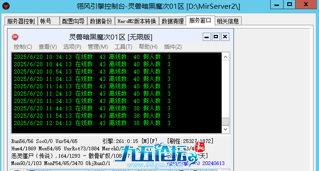The width and height of the screenshot is (319, 171).
Task: Open the 控制(C) menu
Action: (x=23, y=47)
